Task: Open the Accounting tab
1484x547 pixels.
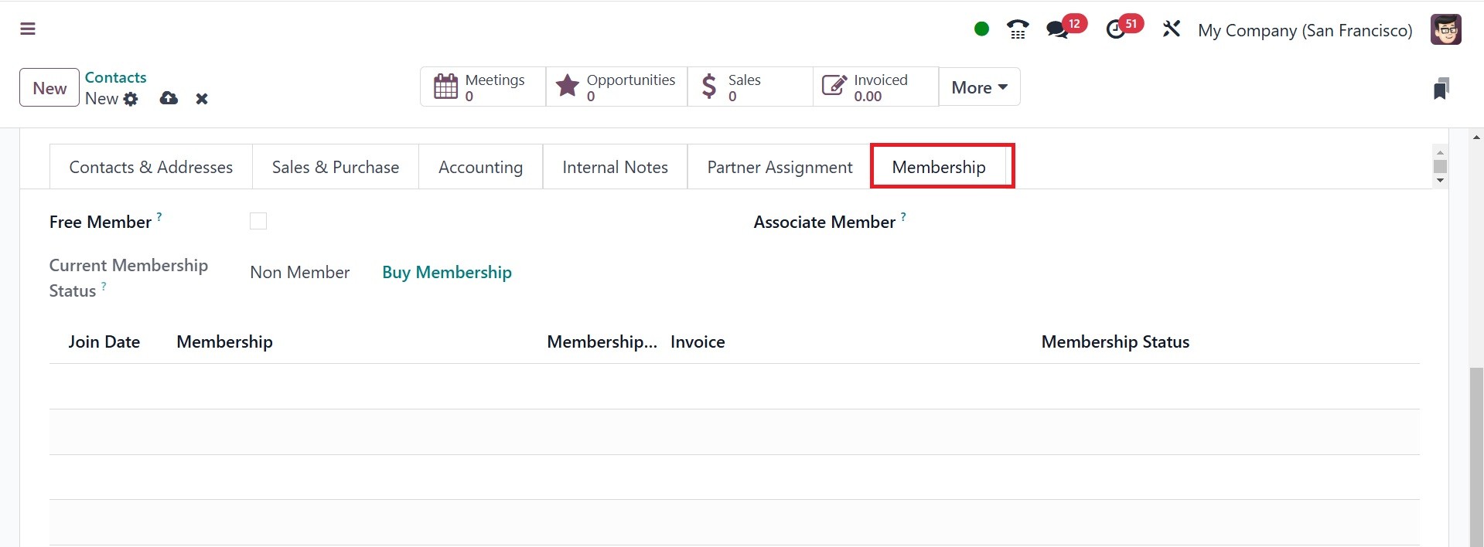Action: [480, 167]
